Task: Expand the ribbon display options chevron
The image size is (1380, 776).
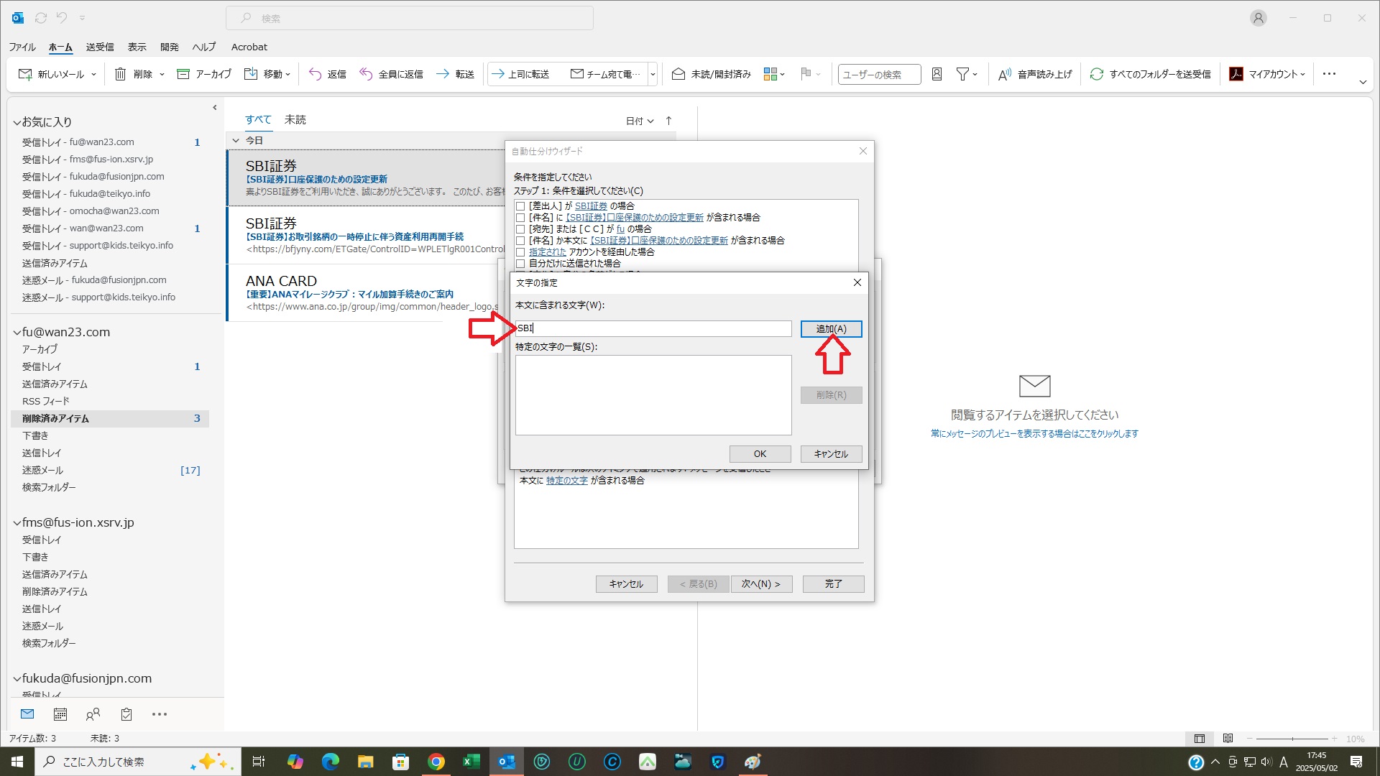Action: (x=1362, y=82)
